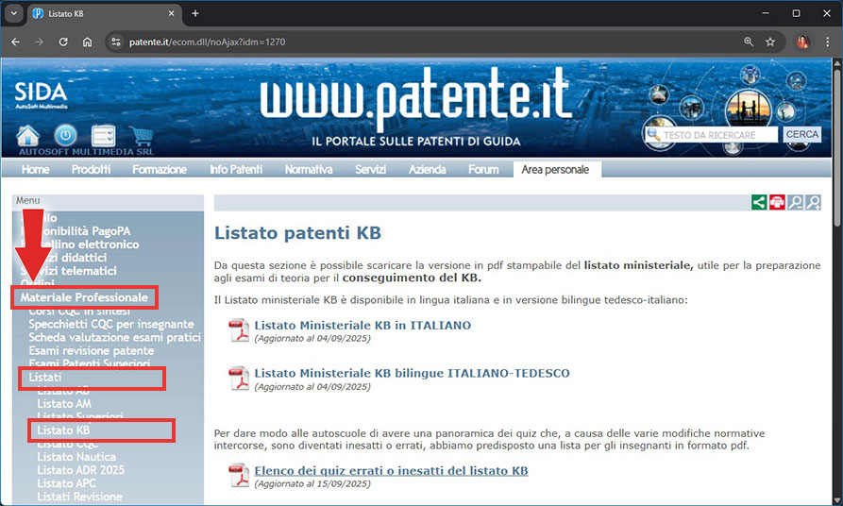Click the home house icon in header
843x506 pixels.
tap(29, 136)
